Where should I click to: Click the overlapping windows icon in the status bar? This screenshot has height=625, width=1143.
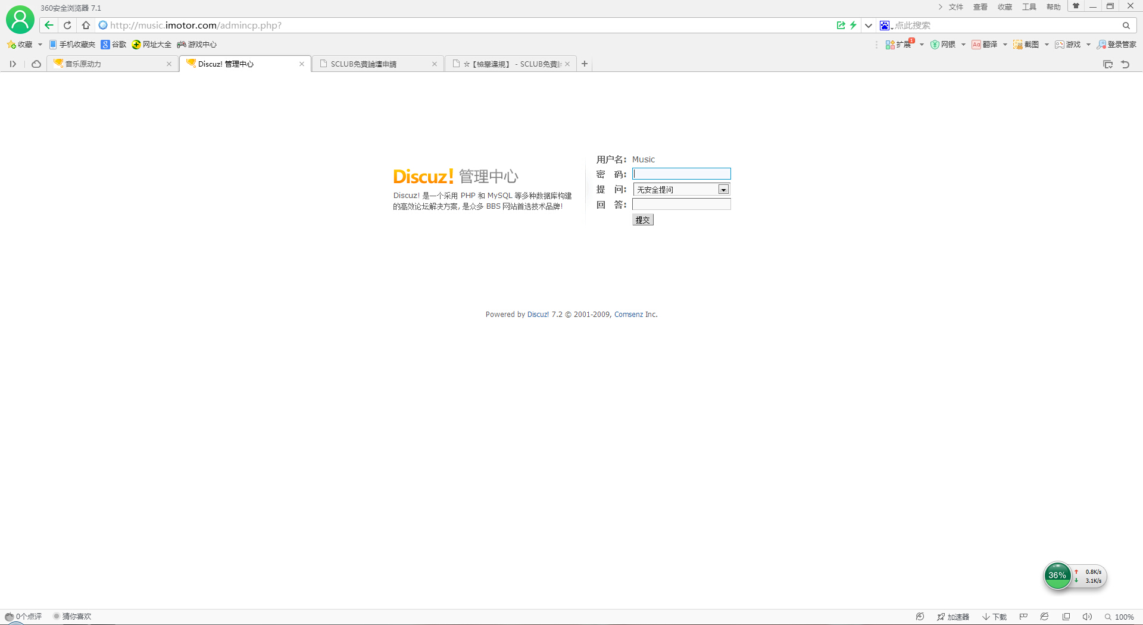pyautogui.click(x=1066, y=617)
